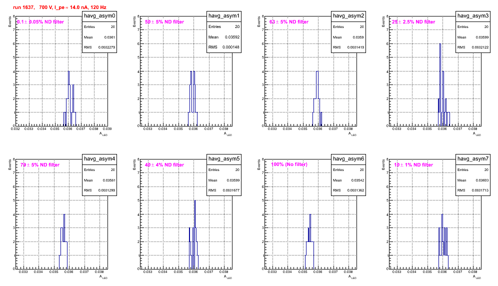Screen dimensions: 498x286
Task: Select the havg_asym6 stats box title
Action: pos(348,159)
